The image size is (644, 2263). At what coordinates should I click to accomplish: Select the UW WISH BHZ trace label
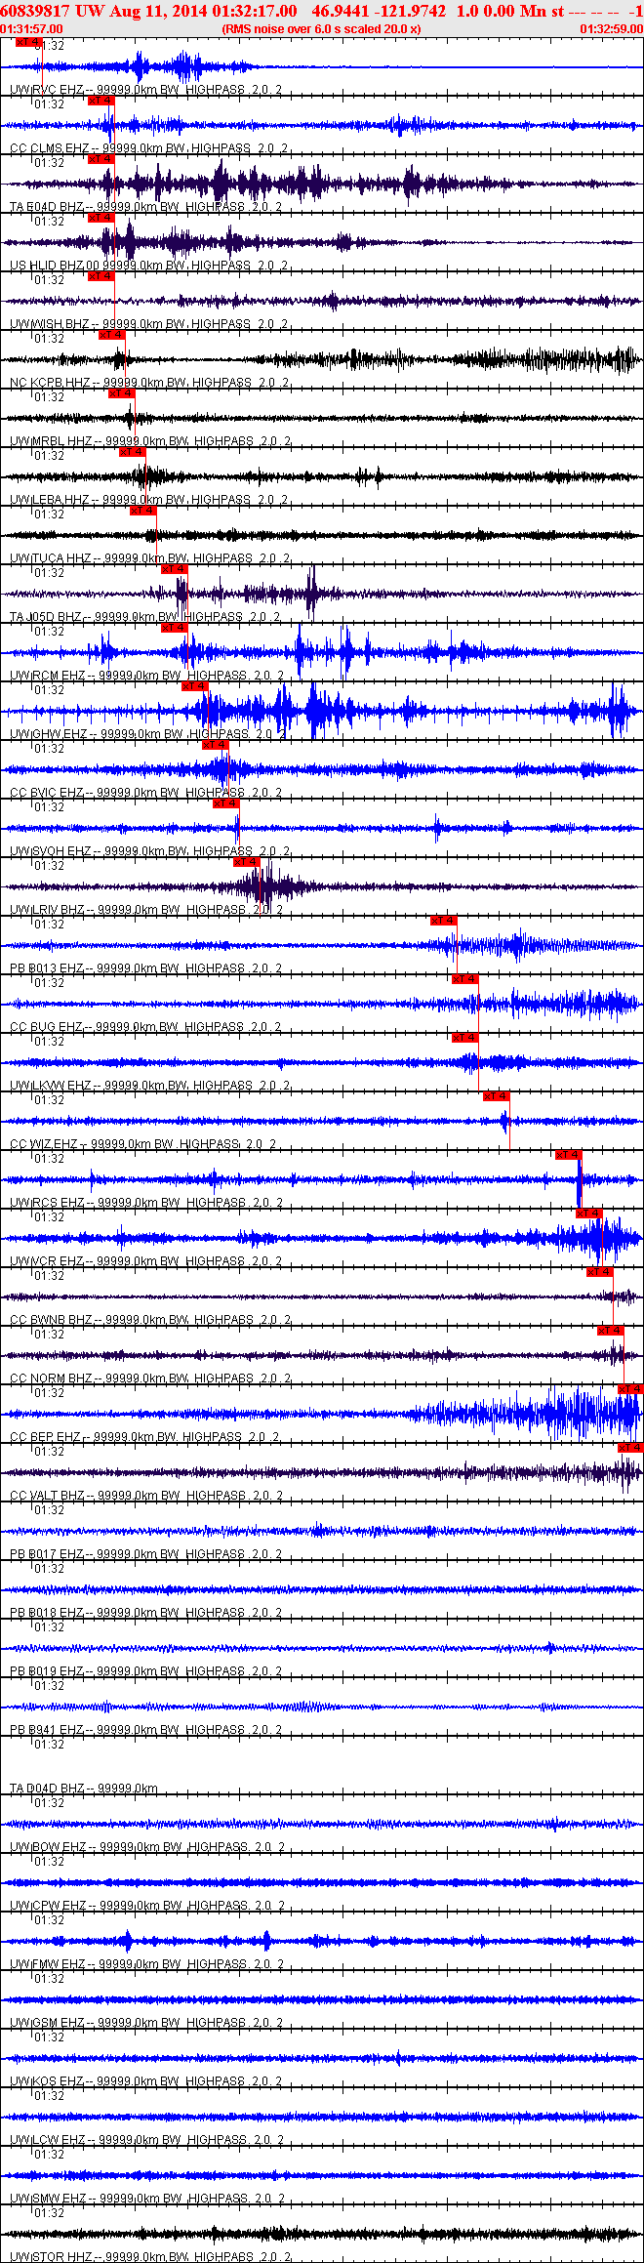click(147, 324)
